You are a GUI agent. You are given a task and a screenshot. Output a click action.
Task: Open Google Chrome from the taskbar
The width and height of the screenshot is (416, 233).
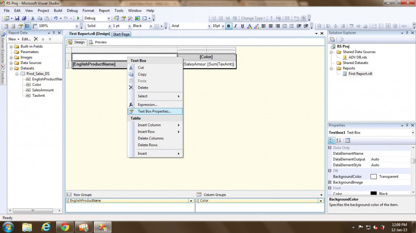[x=65, y=227]
